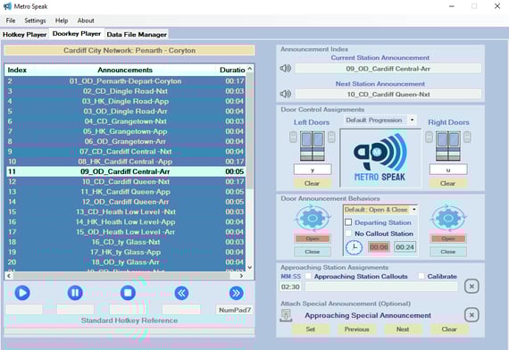The width and height of the screenshot is (509, 350).
Task: Enable the Departing Station checkbox
Action: 348,222
